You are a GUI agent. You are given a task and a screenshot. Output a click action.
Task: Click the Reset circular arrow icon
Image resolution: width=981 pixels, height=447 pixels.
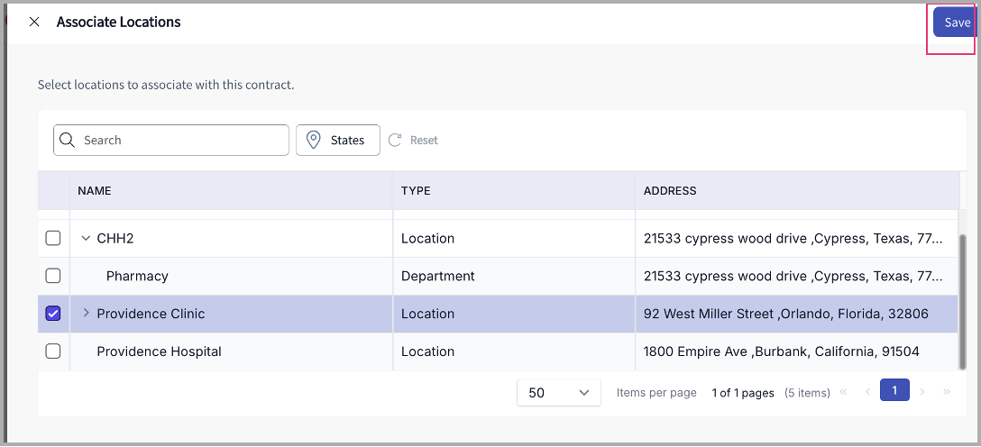(395, 141)
